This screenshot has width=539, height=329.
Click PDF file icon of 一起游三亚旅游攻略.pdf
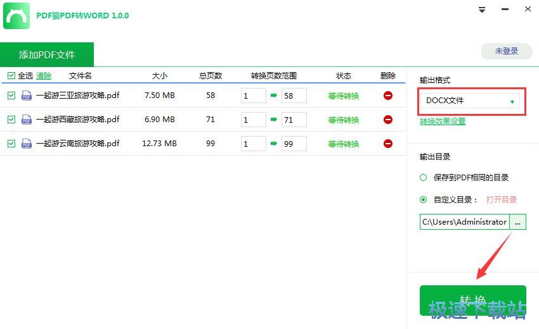pos(27,96)
